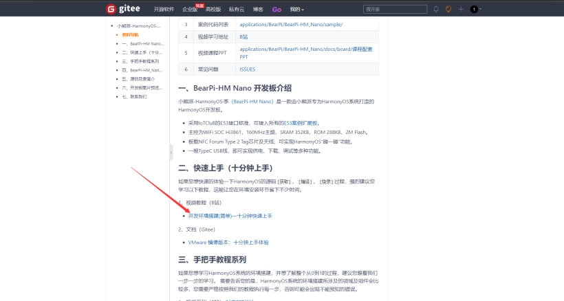Select 资料导航 in the sidebar outline
The image size is (564, 301).
click(x=130, y=34)
